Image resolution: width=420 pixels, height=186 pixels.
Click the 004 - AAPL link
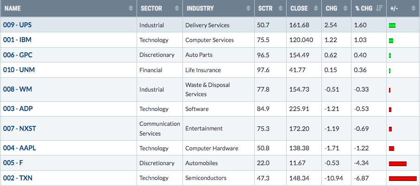19,148
